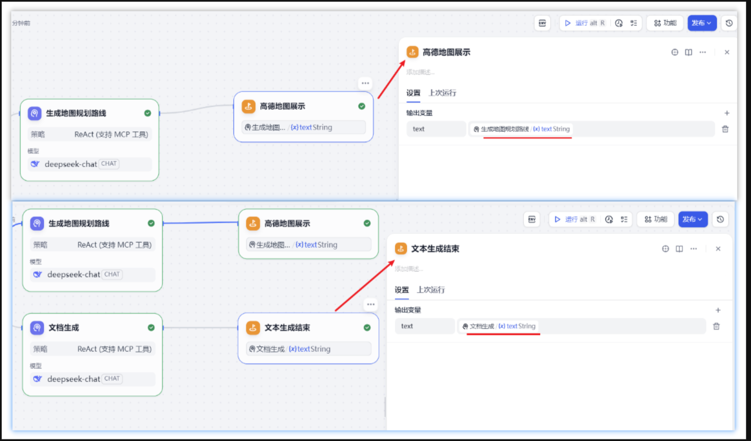The width and height of the screenshot is (751, 441).
Task: Delete output variable in 文本生成结束 panel
Action: (716, 326)
